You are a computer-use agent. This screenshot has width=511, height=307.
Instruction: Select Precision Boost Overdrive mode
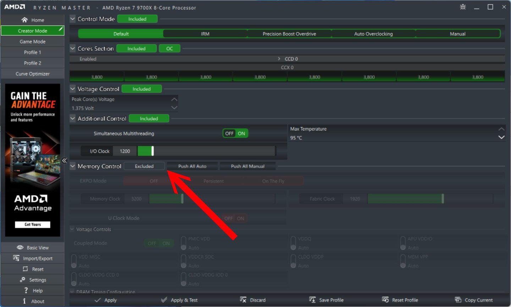tap(289, 34)
